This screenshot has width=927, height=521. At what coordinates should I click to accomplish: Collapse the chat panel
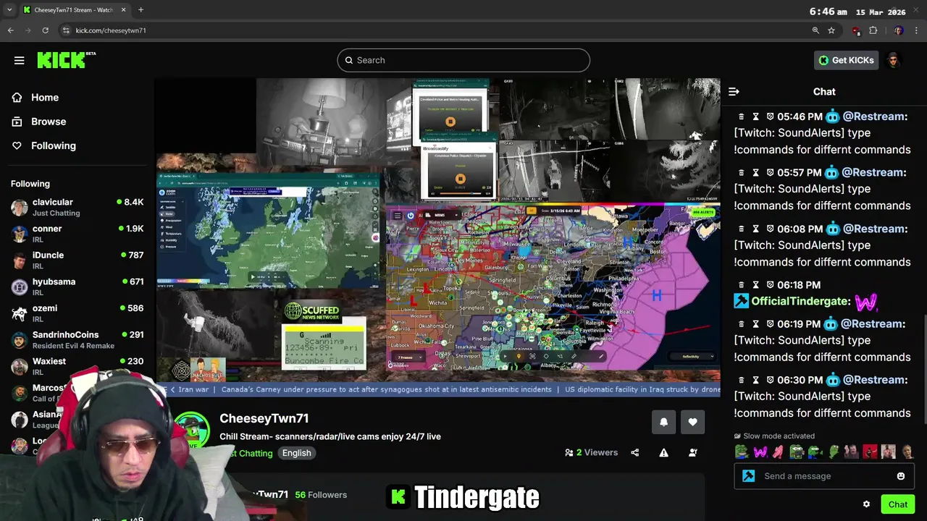point(734,91)
